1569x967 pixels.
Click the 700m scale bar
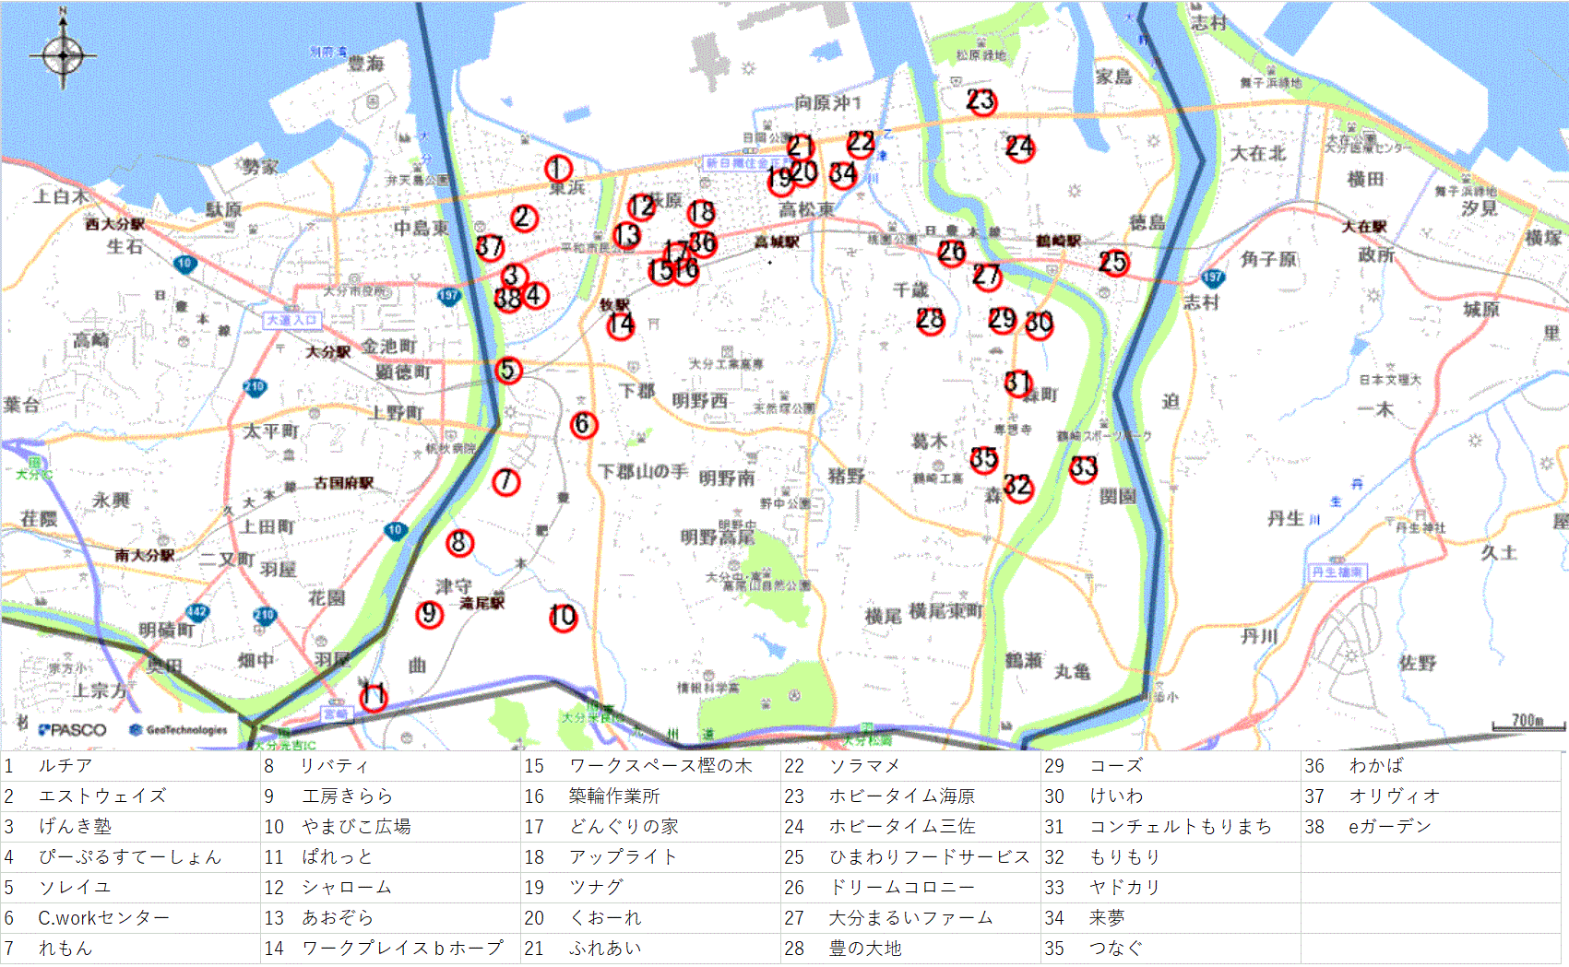click(1528, 723)
